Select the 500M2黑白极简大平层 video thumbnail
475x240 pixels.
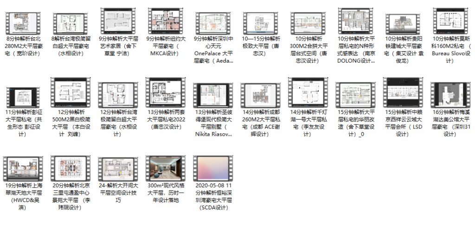pyautogui.click(x=71, y=94)
